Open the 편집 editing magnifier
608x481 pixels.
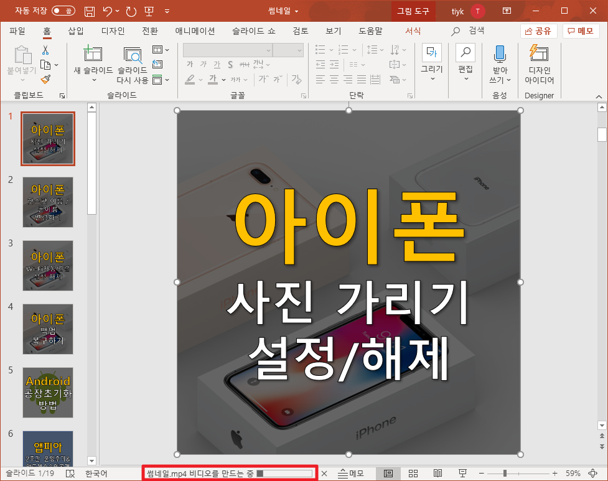click(465, 63)
